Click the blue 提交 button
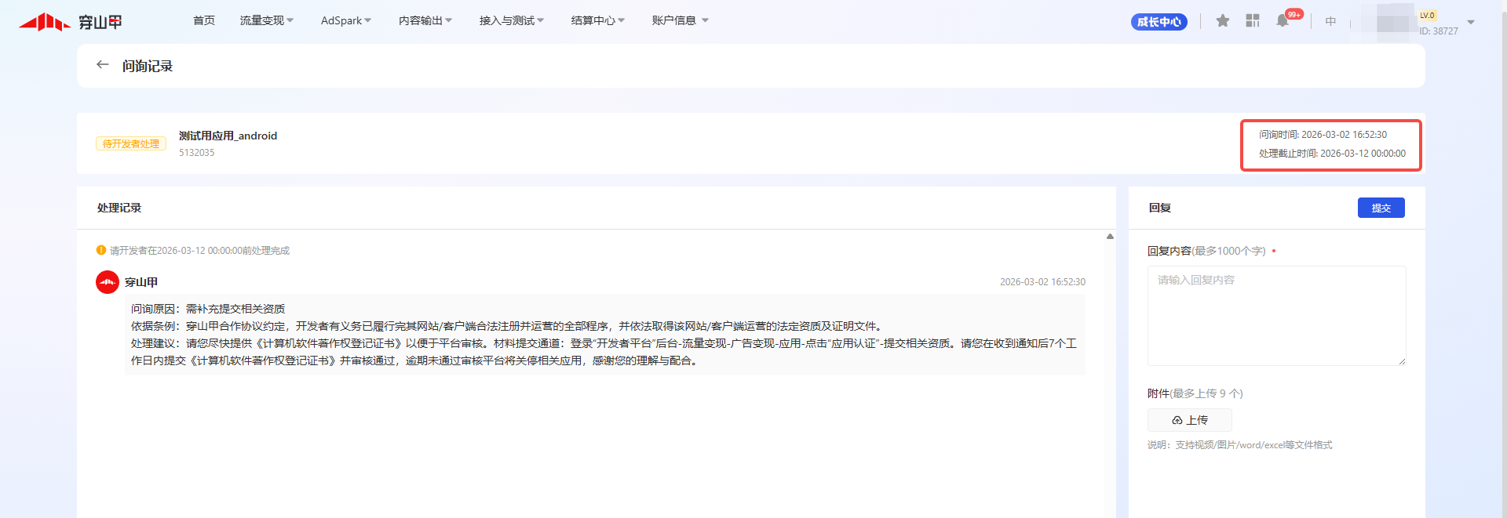This screenshot has height=518, width=1507. [x=1381, y=208]
